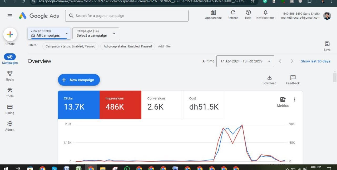
Task: Open the Help menu
Action: (x=248, y=15)
